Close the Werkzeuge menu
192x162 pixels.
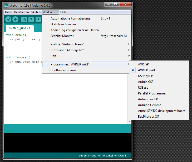coord(50,12)
